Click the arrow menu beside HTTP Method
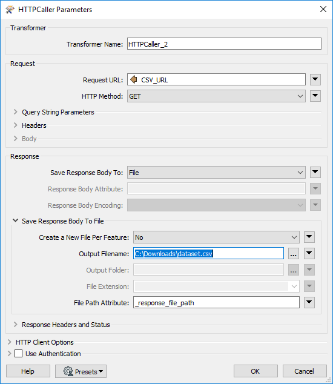Viewport: 333px width, 384px height. point(315,96)
